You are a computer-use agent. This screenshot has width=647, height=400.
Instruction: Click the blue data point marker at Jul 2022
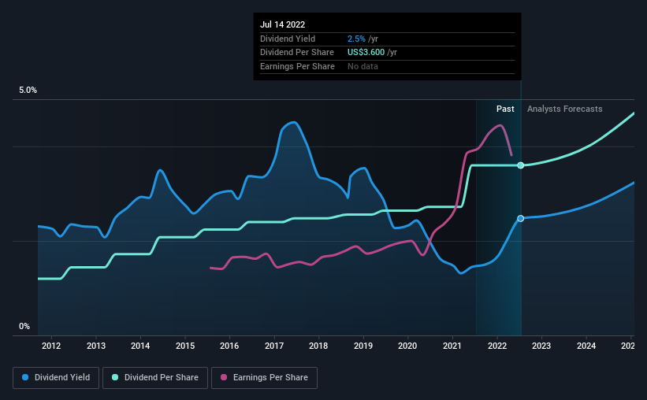point(521,219)
